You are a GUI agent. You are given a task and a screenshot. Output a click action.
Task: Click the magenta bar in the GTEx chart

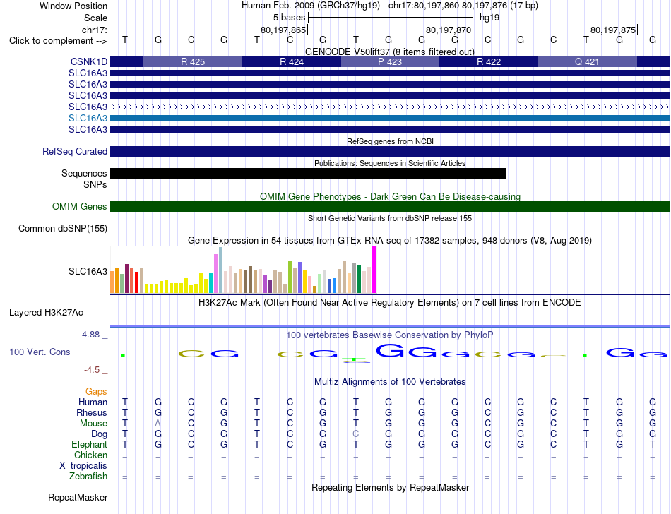click(x=374, y=270)
